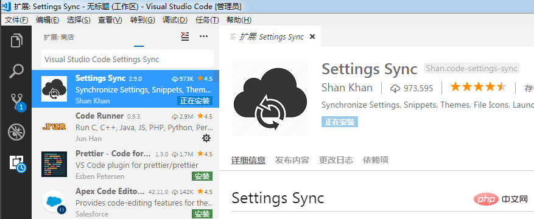This screenshot has width=534, height=219.
Task: Open the Extensions view icon
Action: (17, 163)
